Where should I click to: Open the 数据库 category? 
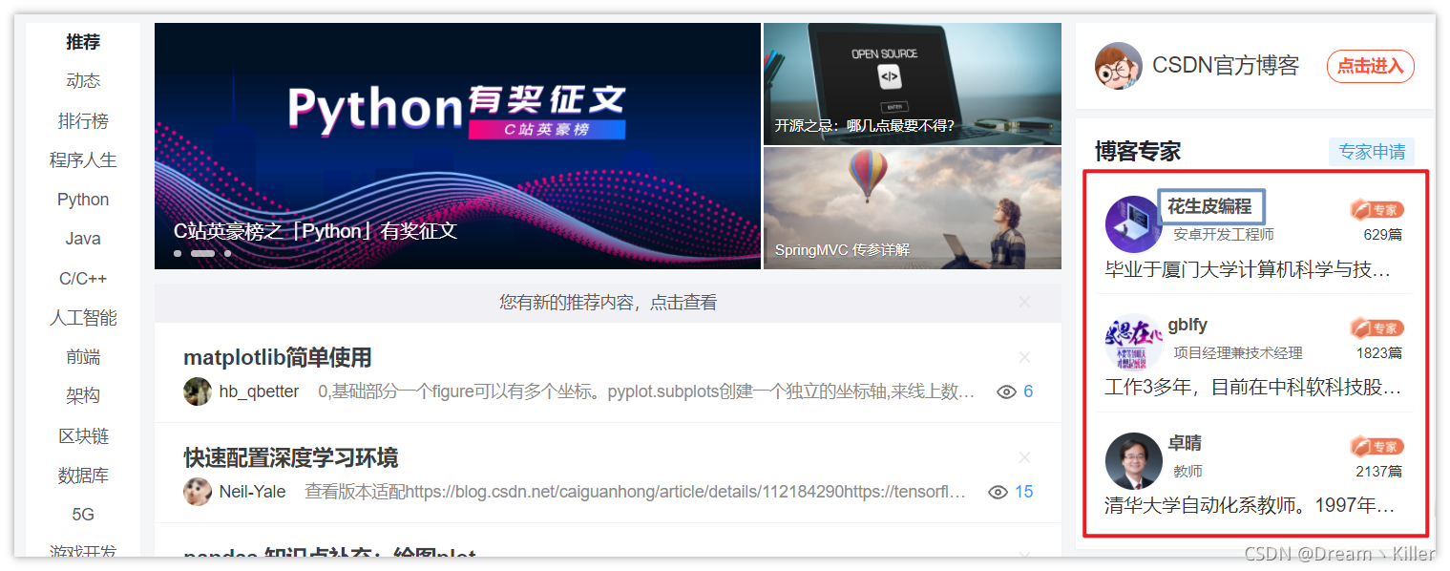point(83,476)
